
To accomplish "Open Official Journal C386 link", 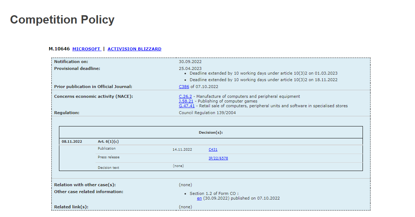I will (x=184, y=87).
